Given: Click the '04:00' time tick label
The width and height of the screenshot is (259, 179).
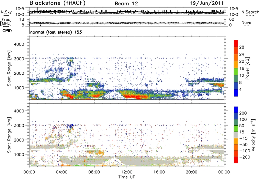Looking at the screenshot, I should (x=62, y=172).
